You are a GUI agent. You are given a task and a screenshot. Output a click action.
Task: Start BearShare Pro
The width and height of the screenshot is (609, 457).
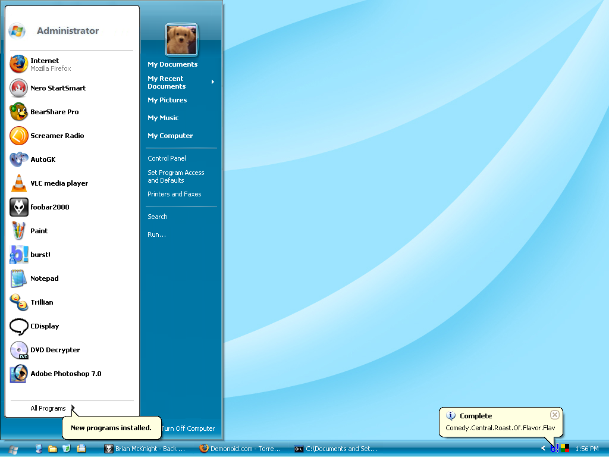click(72, 112)
